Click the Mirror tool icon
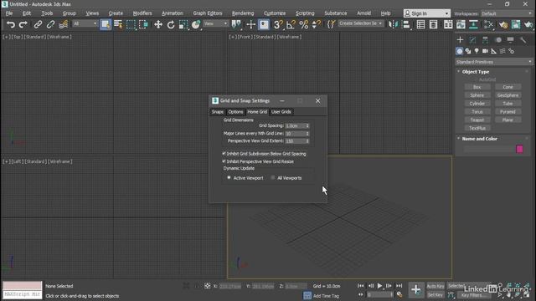The height and width of the screenshot is (301, 536). 394,24
